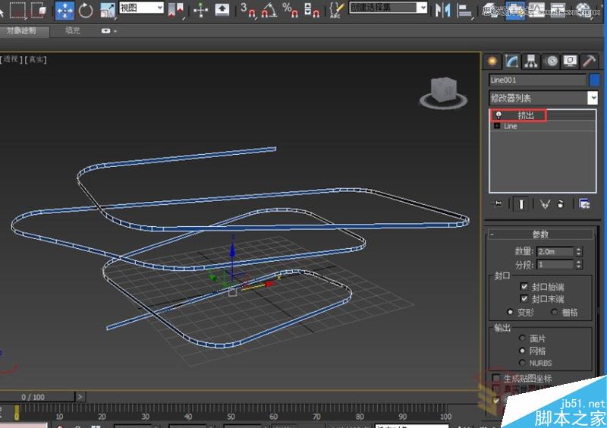Toggle Show End Result button
Viewport: 607px width, 428px height.
click(x=522, y=203)
